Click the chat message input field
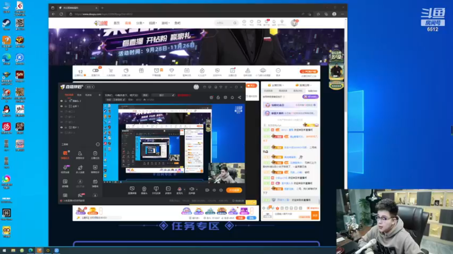The image size is (453, 254). coord(292,216)
